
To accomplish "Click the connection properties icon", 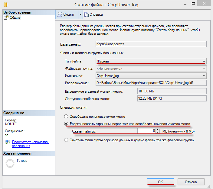I will [8, 142].
